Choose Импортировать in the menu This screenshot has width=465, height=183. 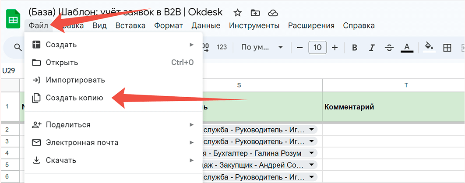point(75,80)
